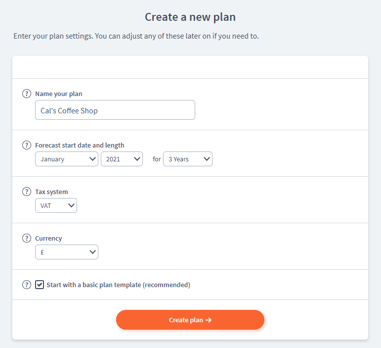Click the basic plan template label text

(118, 285)
